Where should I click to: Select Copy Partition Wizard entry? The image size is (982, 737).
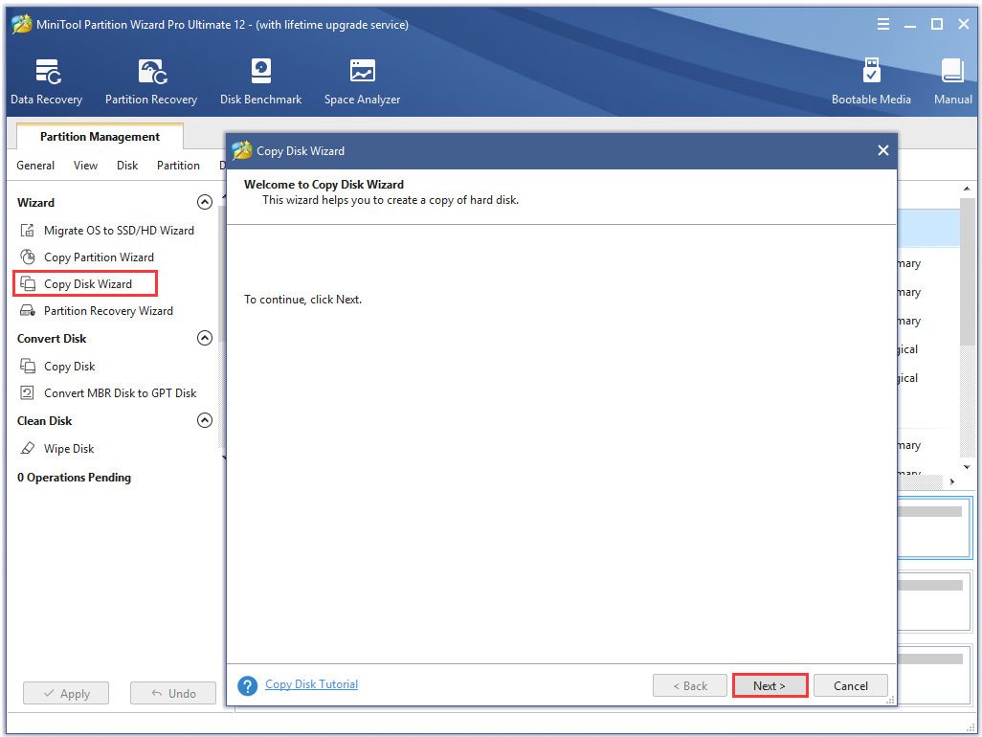[x=99, y=257]
